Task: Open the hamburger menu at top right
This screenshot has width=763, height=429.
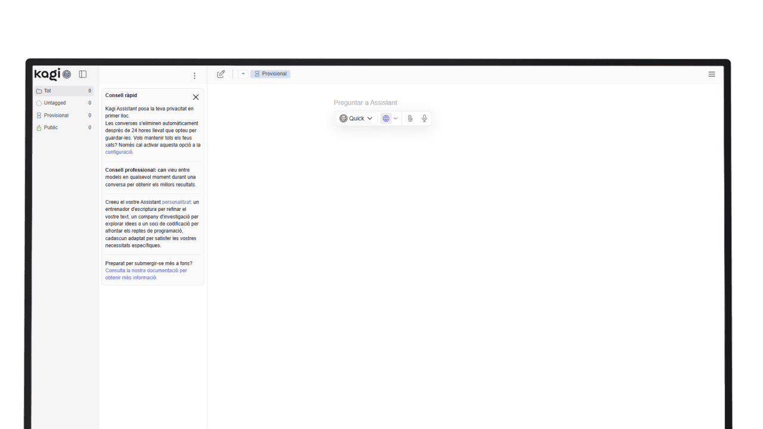Action: point(712,74)
